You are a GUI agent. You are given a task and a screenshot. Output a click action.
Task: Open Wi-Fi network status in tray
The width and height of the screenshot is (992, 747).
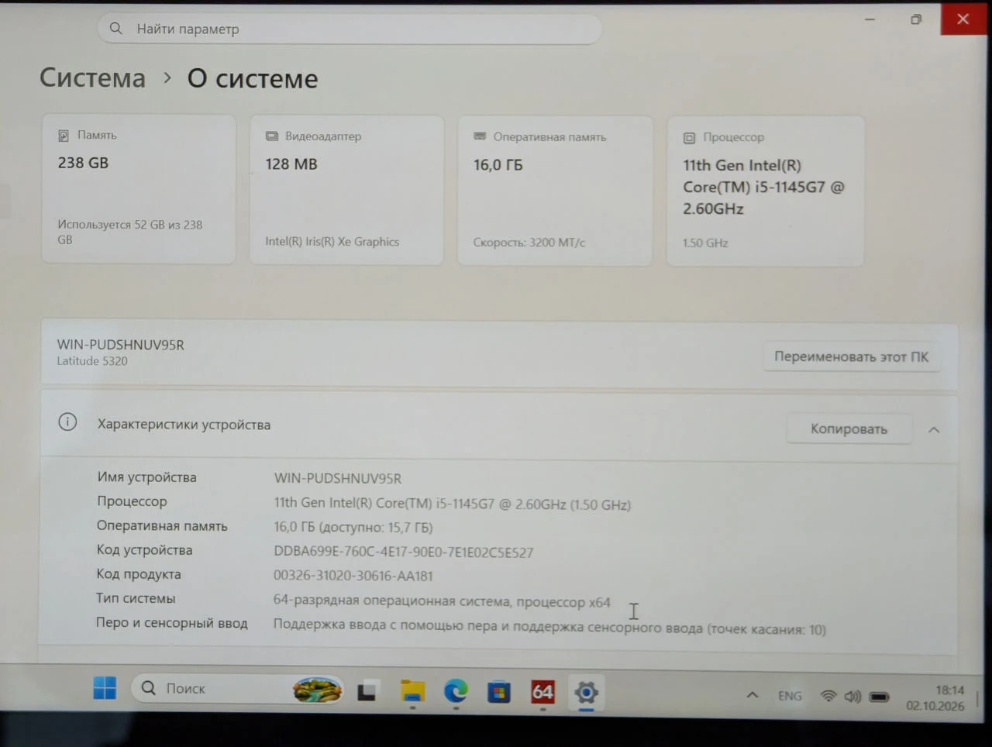828,696
